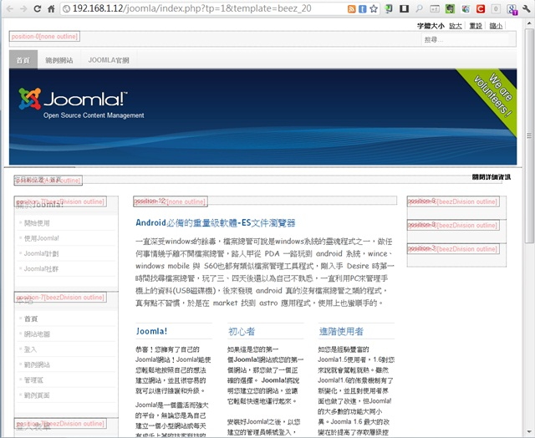Open the 範例網站 item in left menu
This screenshot has width=535, height=438.
tap(37, 364)
